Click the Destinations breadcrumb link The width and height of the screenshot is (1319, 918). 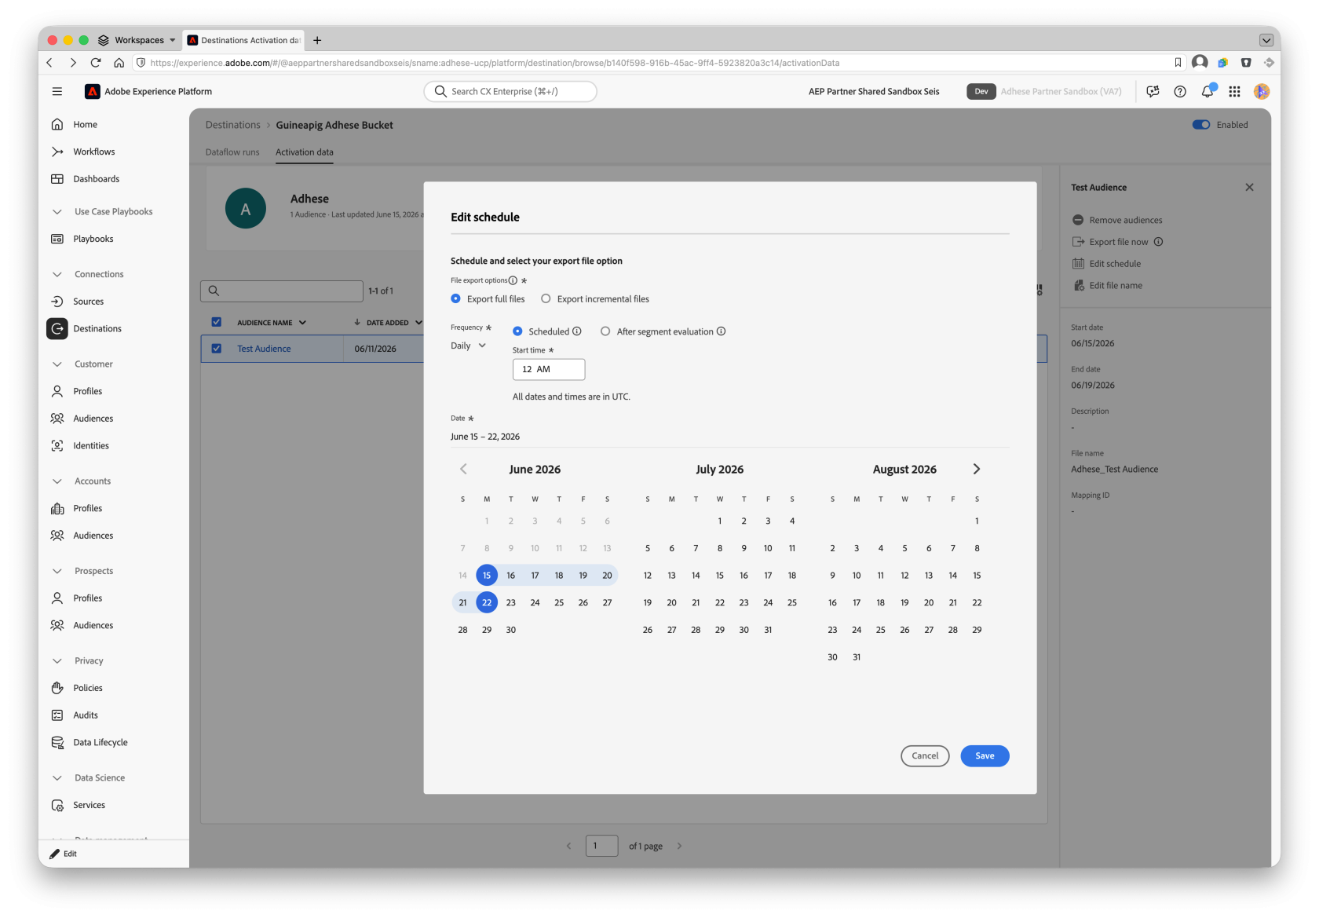[x=232, y=125]
